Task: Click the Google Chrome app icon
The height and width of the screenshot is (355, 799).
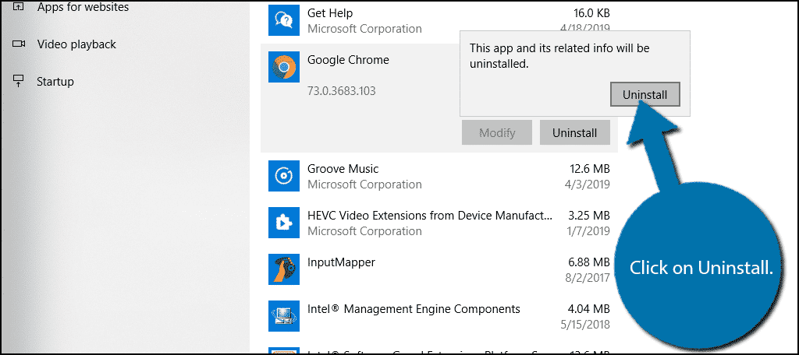Action: [x=284, y=67]
